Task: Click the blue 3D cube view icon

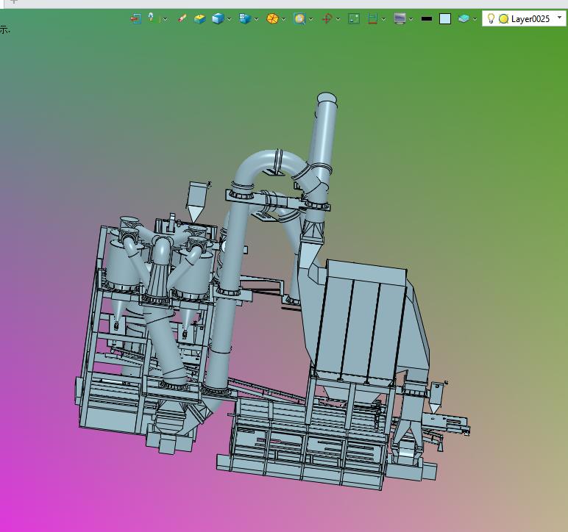Action: (218, 18)
